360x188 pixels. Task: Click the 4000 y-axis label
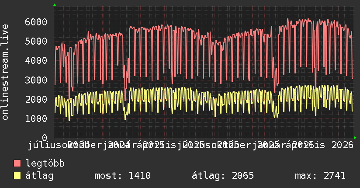point(36,61)
